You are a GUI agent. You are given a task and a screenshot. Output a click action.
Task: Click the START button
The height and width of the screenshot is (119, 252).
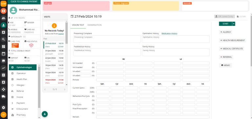point(225,24)
